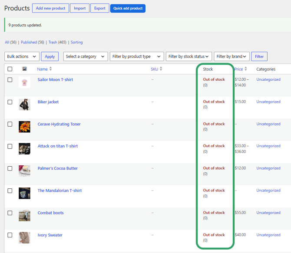
Task: Click the SKU column header
Action: 155,69
